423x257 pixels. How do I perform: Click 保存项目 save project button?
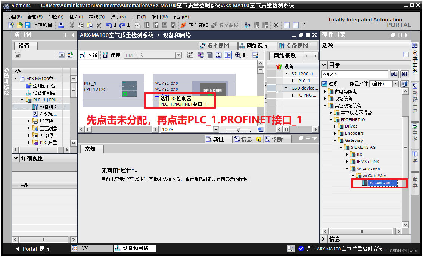(x=38, y=25)
